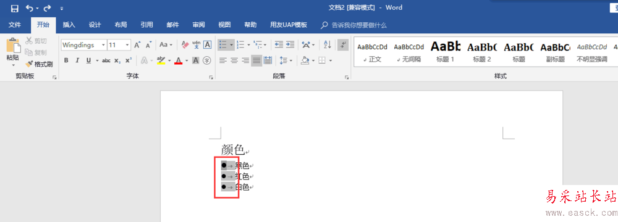Viewport: 618px width, 222px height.
Task: Decrease paragraph indent
Action: point(279,45)
